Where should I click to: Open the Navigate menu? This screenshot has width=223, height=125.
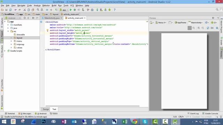pyautogui.click(x=21, y=6)
